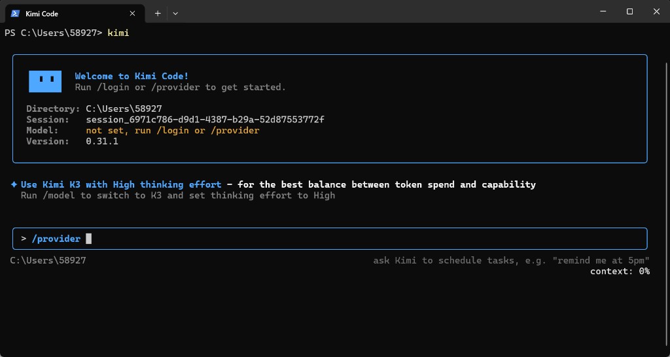Click the version number 0.31.1

tap(102, 141)
